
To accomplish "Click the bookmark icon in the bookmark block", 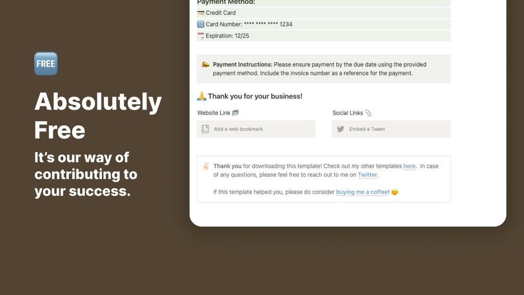I will (x=205, y=129).
